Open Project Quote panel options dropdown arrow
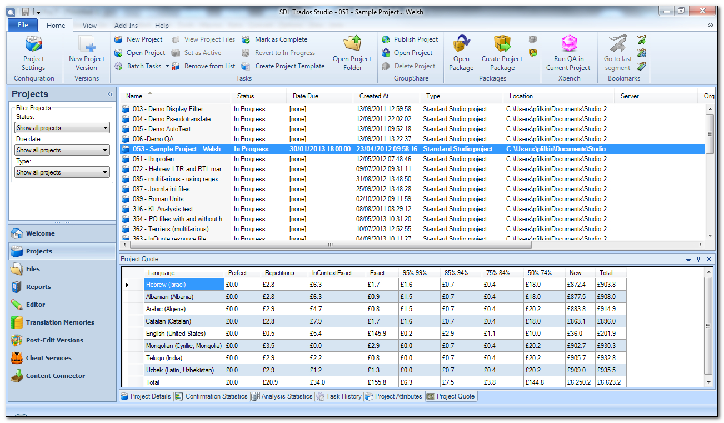 click(689, 259)
